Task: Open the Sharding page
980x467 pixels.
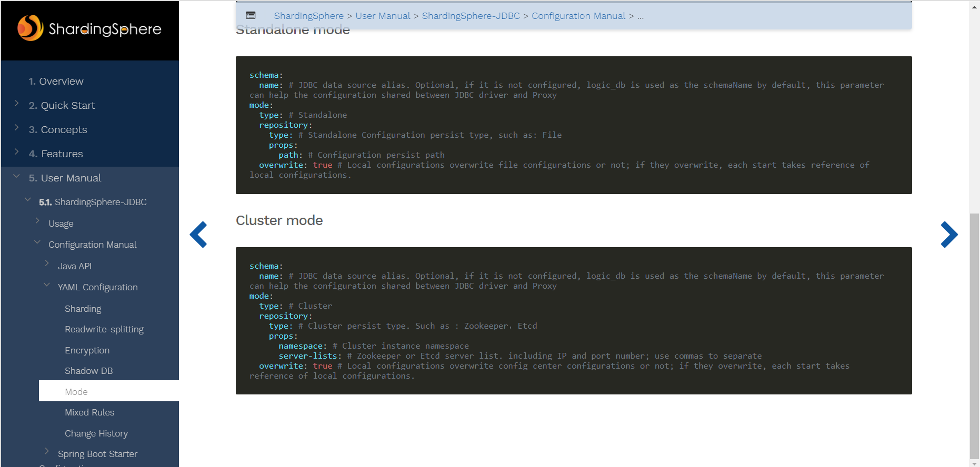Action: (83, 309)
